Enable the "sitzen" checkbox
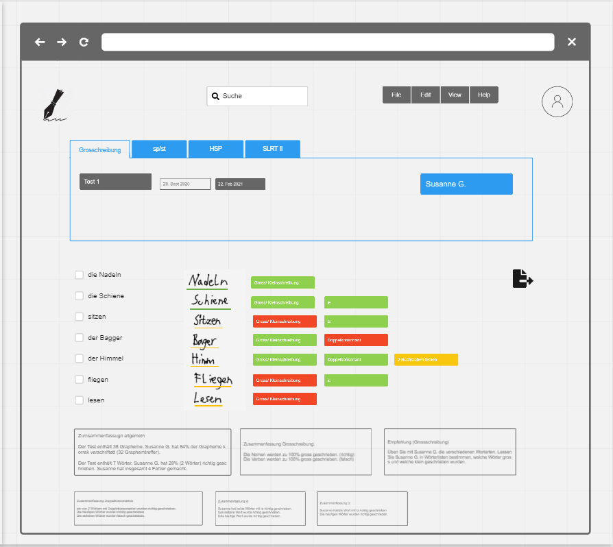The image size is (613, 547). [79, 317]
